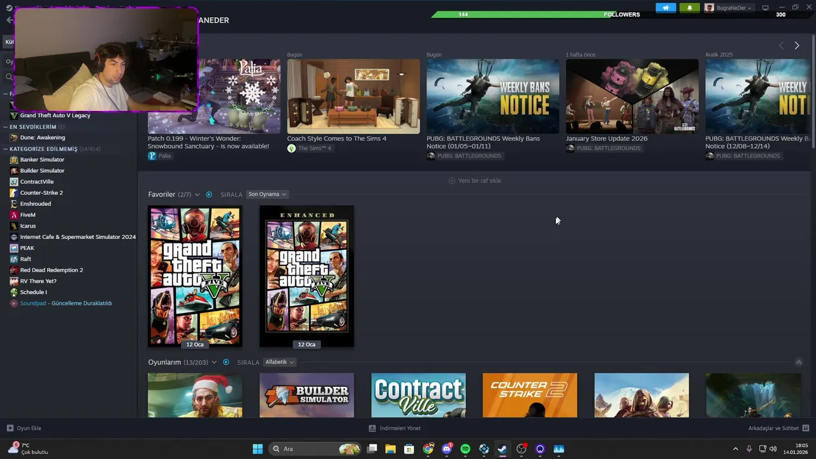This screenshot has height=459, width=816.
Task: Click PUBG Weekly Bans Notice (01/05~01/11) title
Action: tap(483, 142)
